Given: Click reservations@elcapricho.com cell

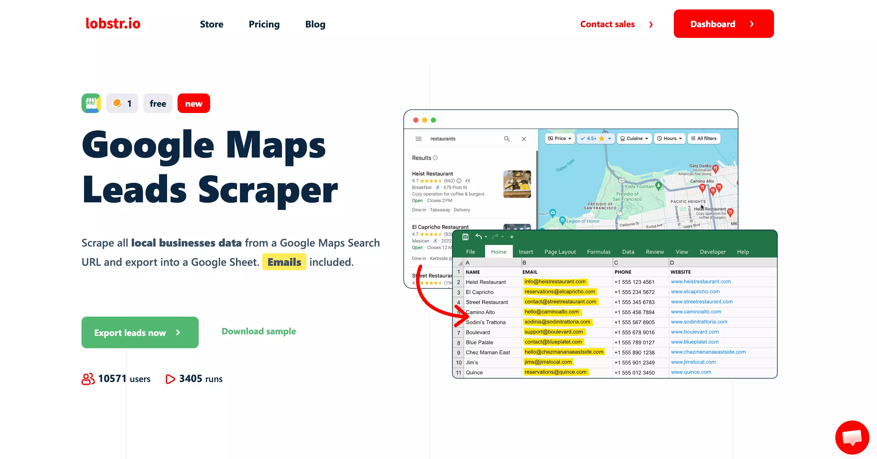Looking at the screenshot, I should click(x=567, y=292).
